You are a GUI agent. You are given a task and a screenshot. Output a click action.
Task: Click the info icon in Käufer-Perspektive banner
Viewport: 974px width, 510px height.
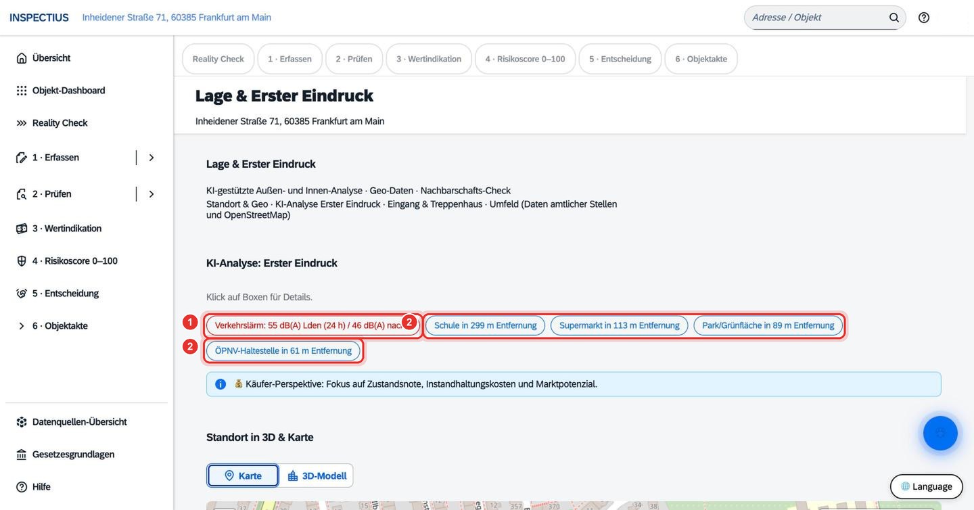pos(221,384)
